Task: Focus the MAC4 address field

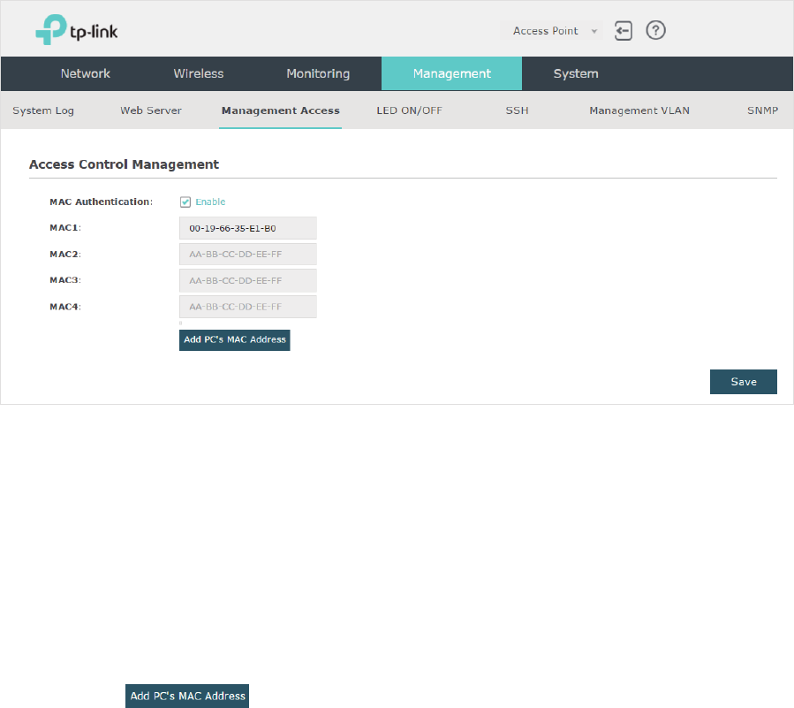Action: [248, 307]
